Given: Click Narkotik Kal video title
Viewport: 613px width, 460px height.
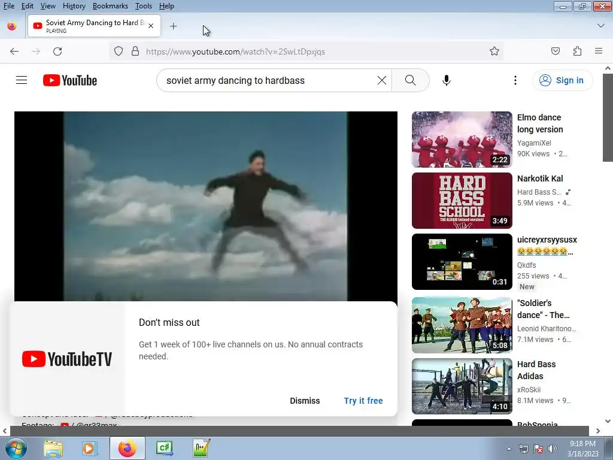Looking at the screenshot, I should 540,178.
